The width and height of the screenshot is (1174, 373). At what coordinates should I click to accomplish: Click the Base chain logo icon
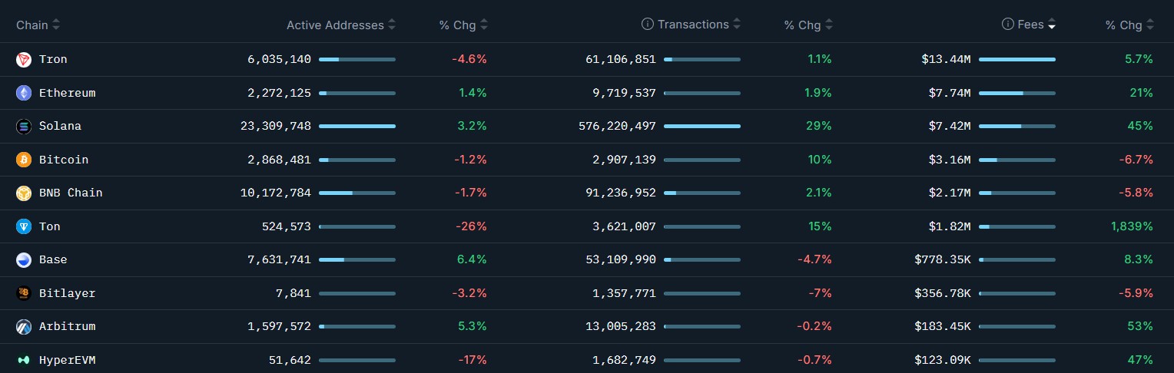point(24,260)
